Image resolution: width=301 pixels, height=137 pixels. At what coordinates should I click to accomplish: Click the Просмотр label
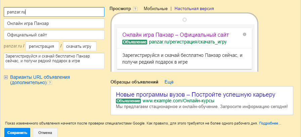(x=120, y=9)
